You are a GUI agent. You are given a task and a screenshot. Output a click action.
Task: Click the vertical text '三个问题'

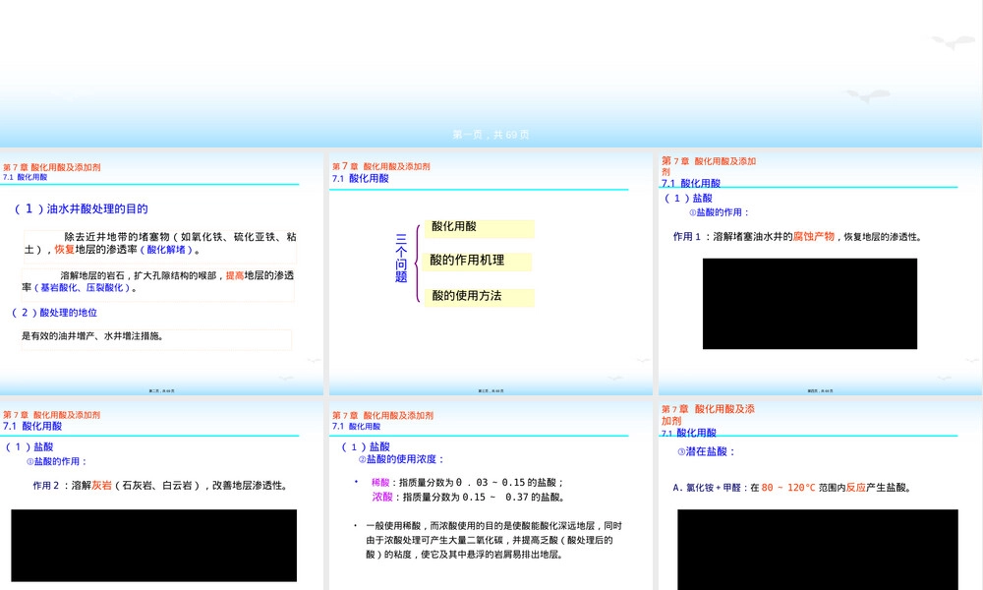tap(401, 258)
